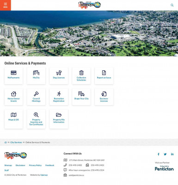Click the Travel Penticton partner logo
The width and height of the screenshot is (178, 185).
tap(164, 168)
